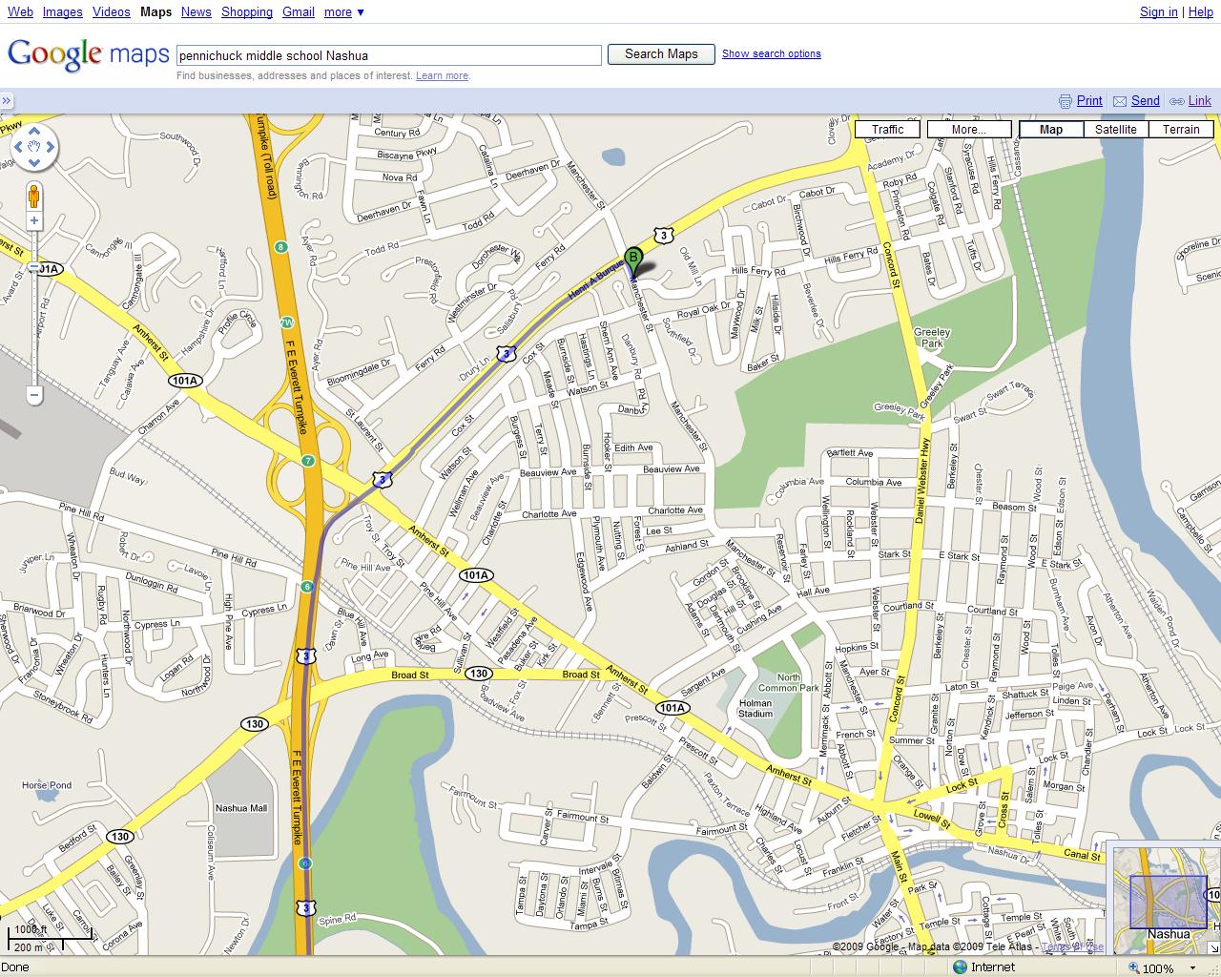The width and height of the screenshot is (1221, 977).
Task: Click the Google Maps logo
Action: click(88, 54)
